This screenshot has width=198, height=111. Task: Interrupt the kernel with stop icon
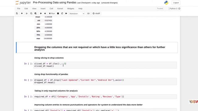coord(58,14)
